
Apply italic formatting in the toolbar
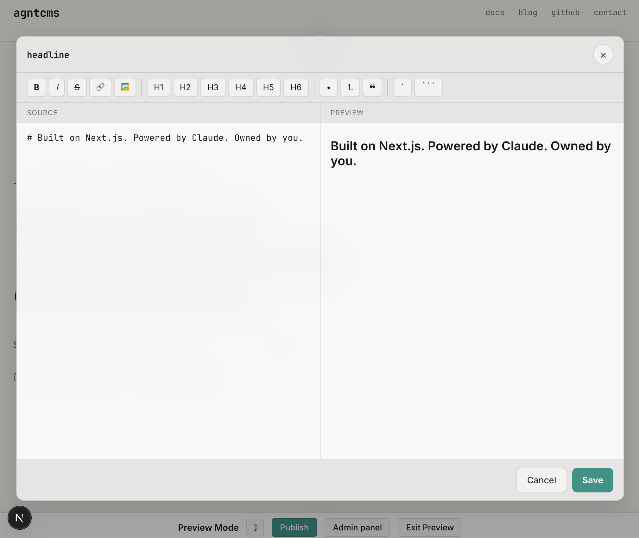coord(57,87)
